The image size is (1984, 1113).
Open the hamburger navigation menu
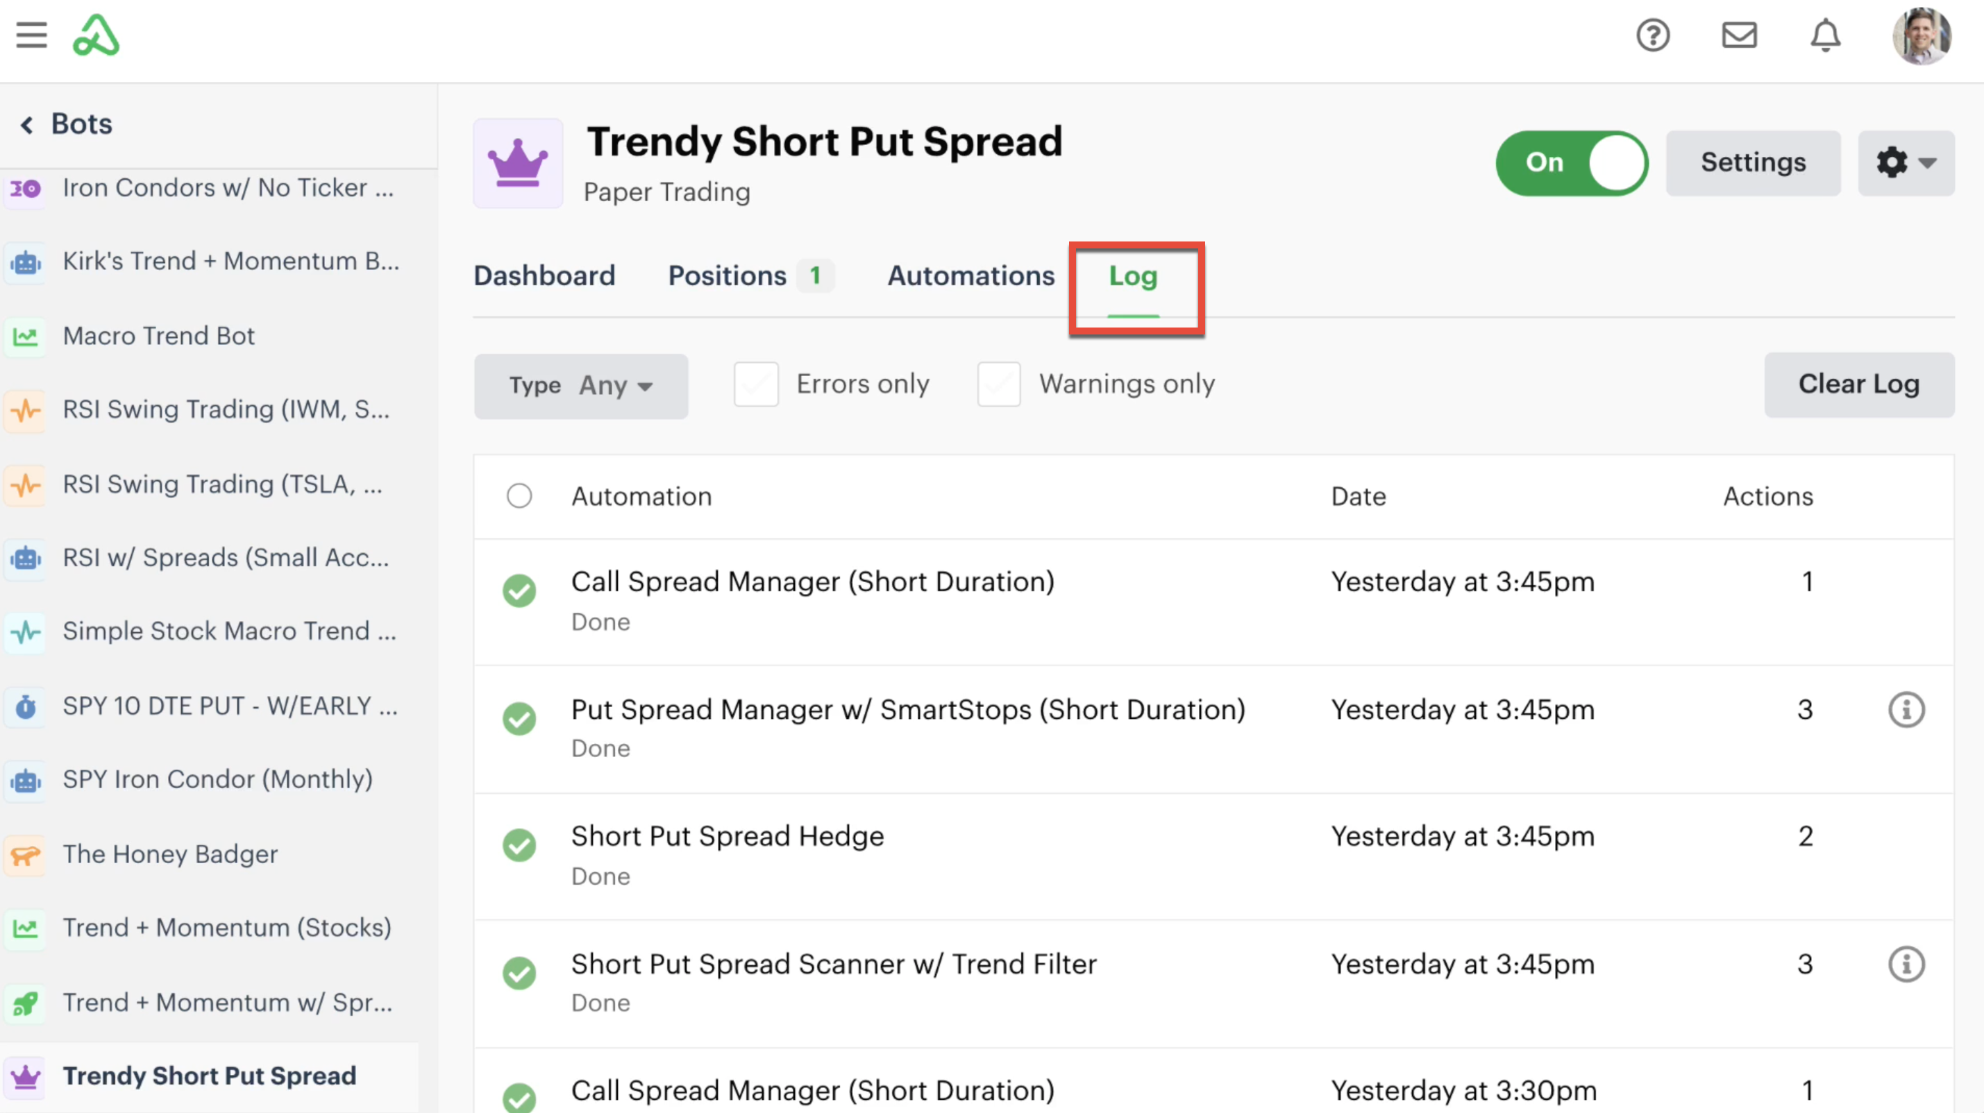(x=31, y=35)
